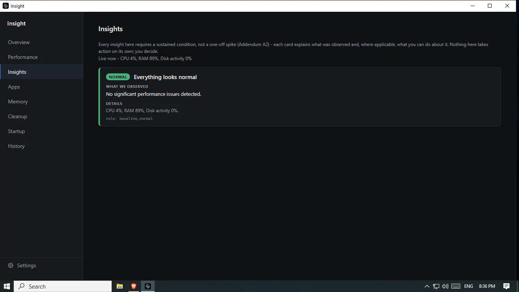Select the 'Everything looks normal' card title

pyautogui.click(x=165, y=77)
